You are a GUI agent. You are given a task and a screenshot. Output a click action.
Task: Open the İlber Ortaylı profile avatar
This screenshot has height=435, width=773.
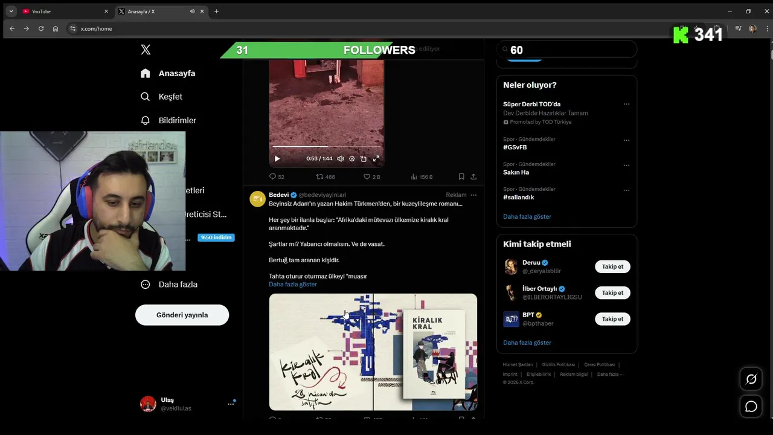(x=511, y=292)
